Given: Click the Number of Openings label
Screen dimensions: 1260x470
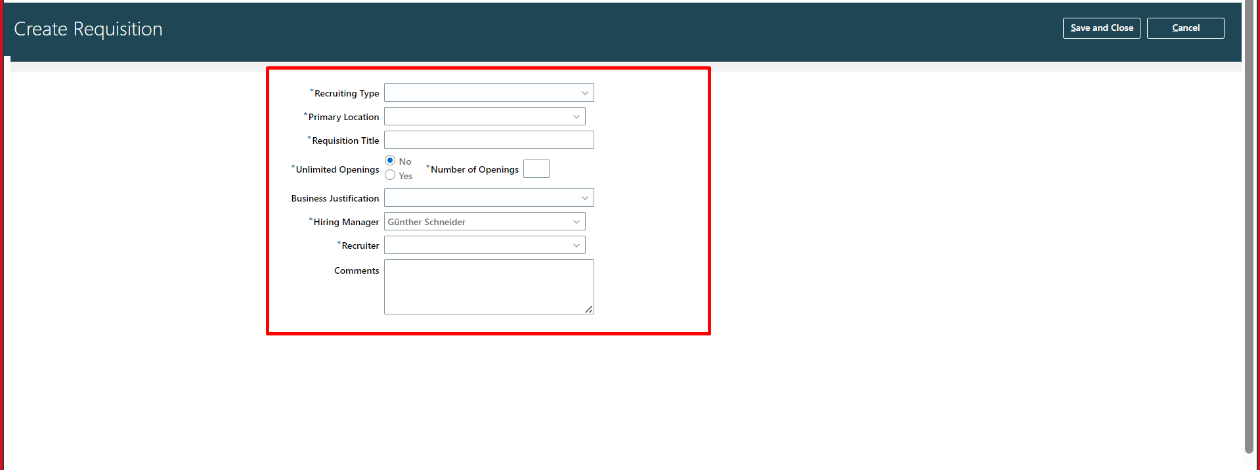Looking at the screenshot, I should (x=475, y=169).
